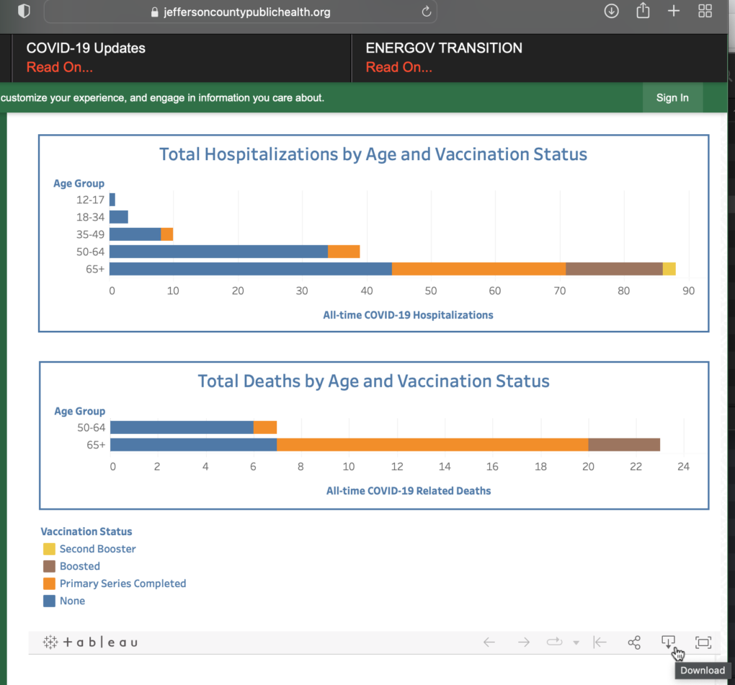The height and width of the screenshot is (685, 735).
Task: Click the Sign In button
Action: 672,98
